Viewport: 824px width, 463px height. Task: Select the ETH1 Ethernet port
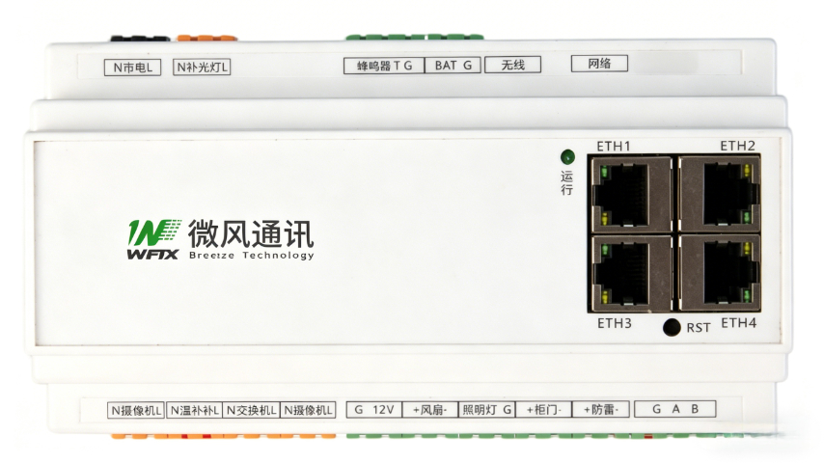pos(631,195)
